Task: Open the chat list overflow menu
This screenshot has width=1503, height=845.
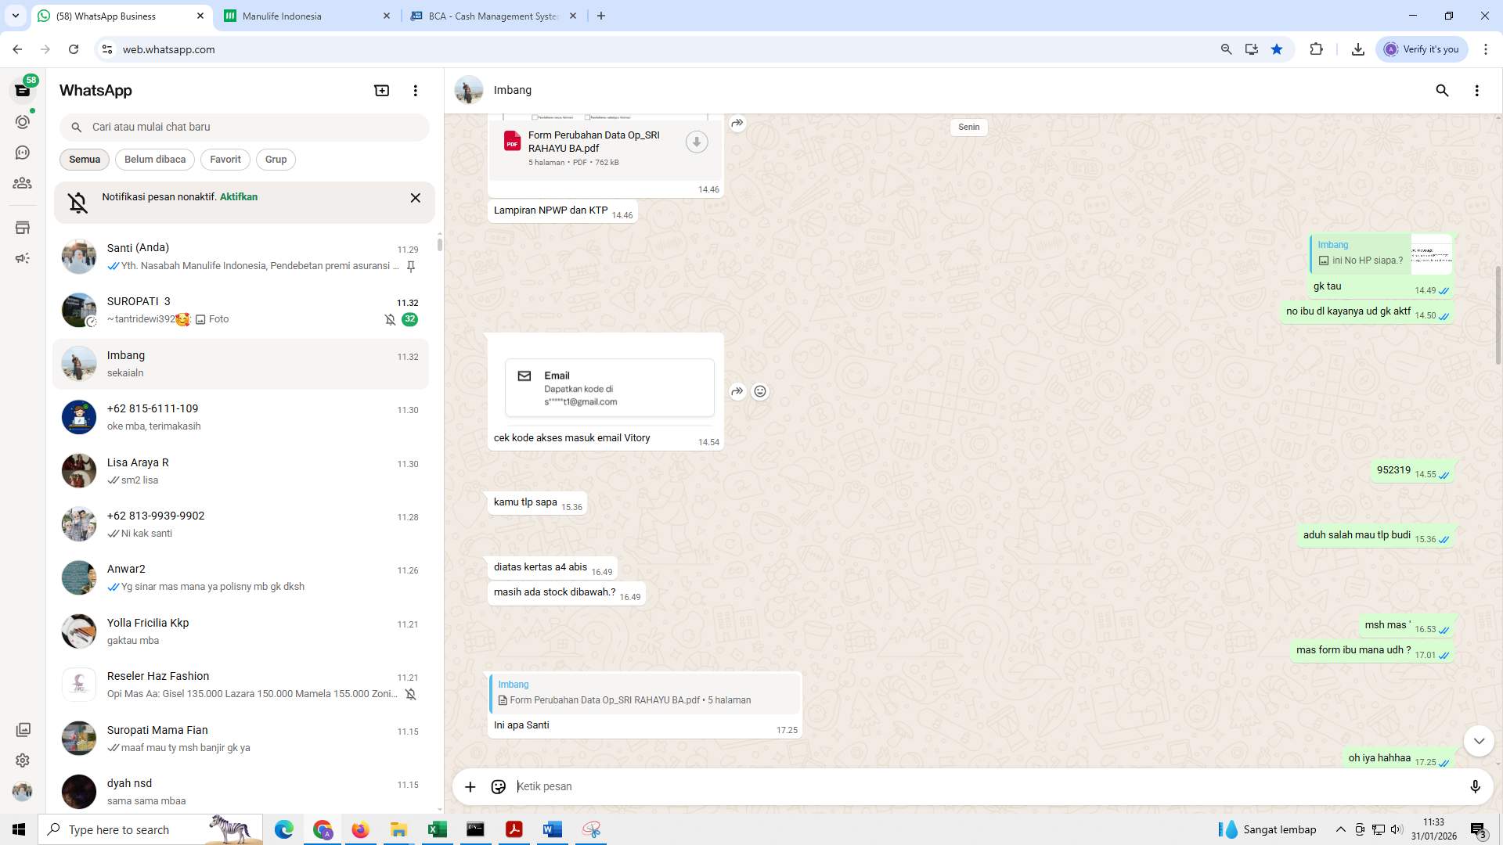Action: click(x=415, y=90)
